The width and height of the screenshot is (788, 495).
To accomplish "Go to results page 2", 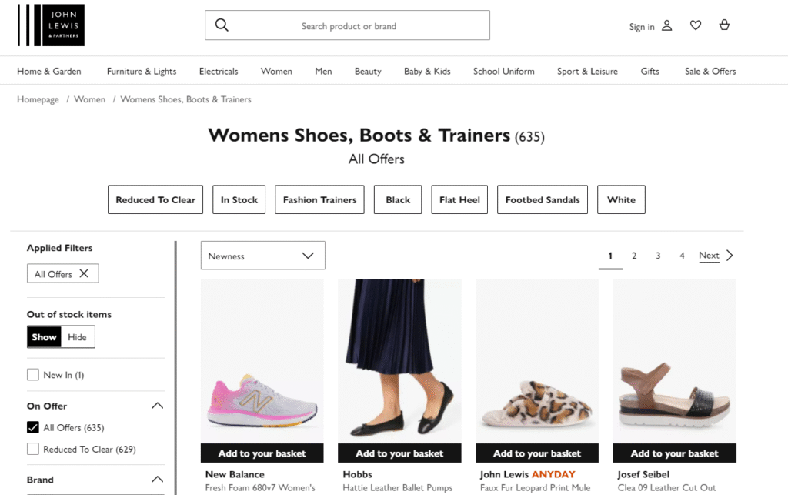I will [634, 256].
